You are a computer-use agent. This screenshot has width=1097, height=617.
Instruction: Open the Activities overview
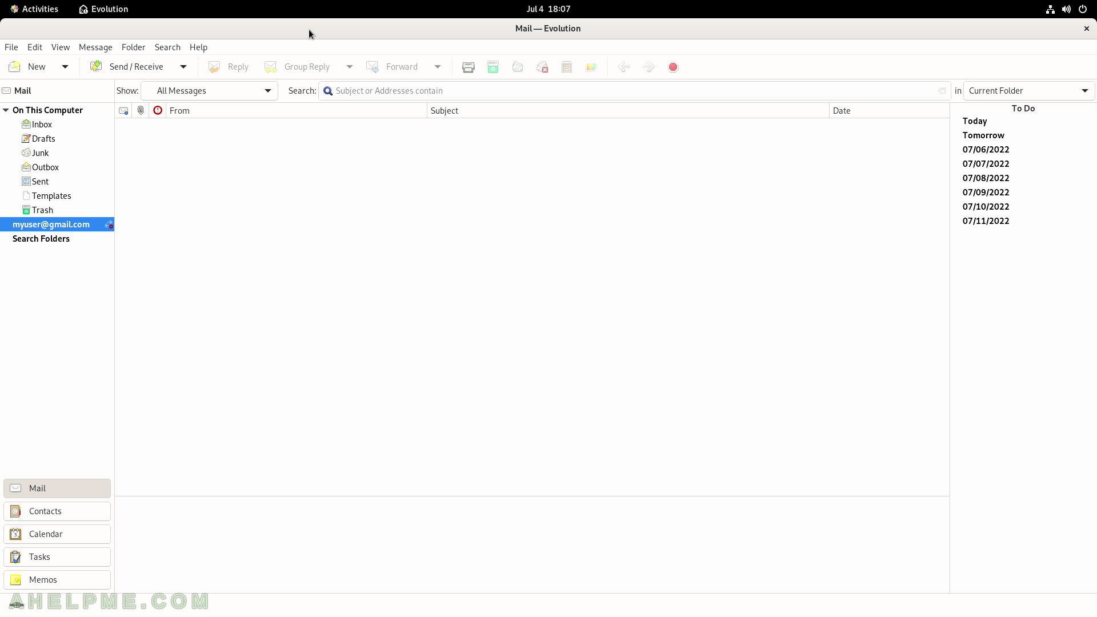[x=34, y=9]
